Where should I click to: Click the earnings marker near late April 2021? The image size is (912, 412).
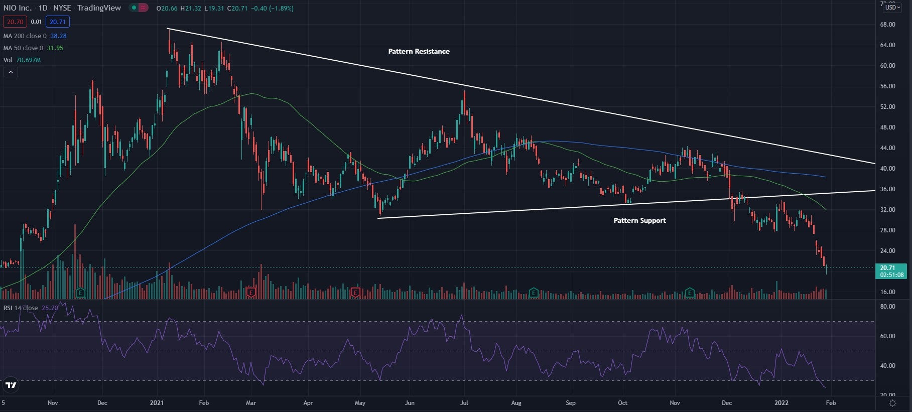(x=356, y=292)
